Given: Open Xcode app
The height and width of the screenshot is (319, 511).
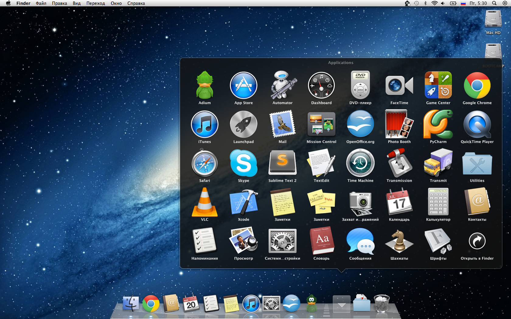Looking at the screenshot, I should (244, 202).
